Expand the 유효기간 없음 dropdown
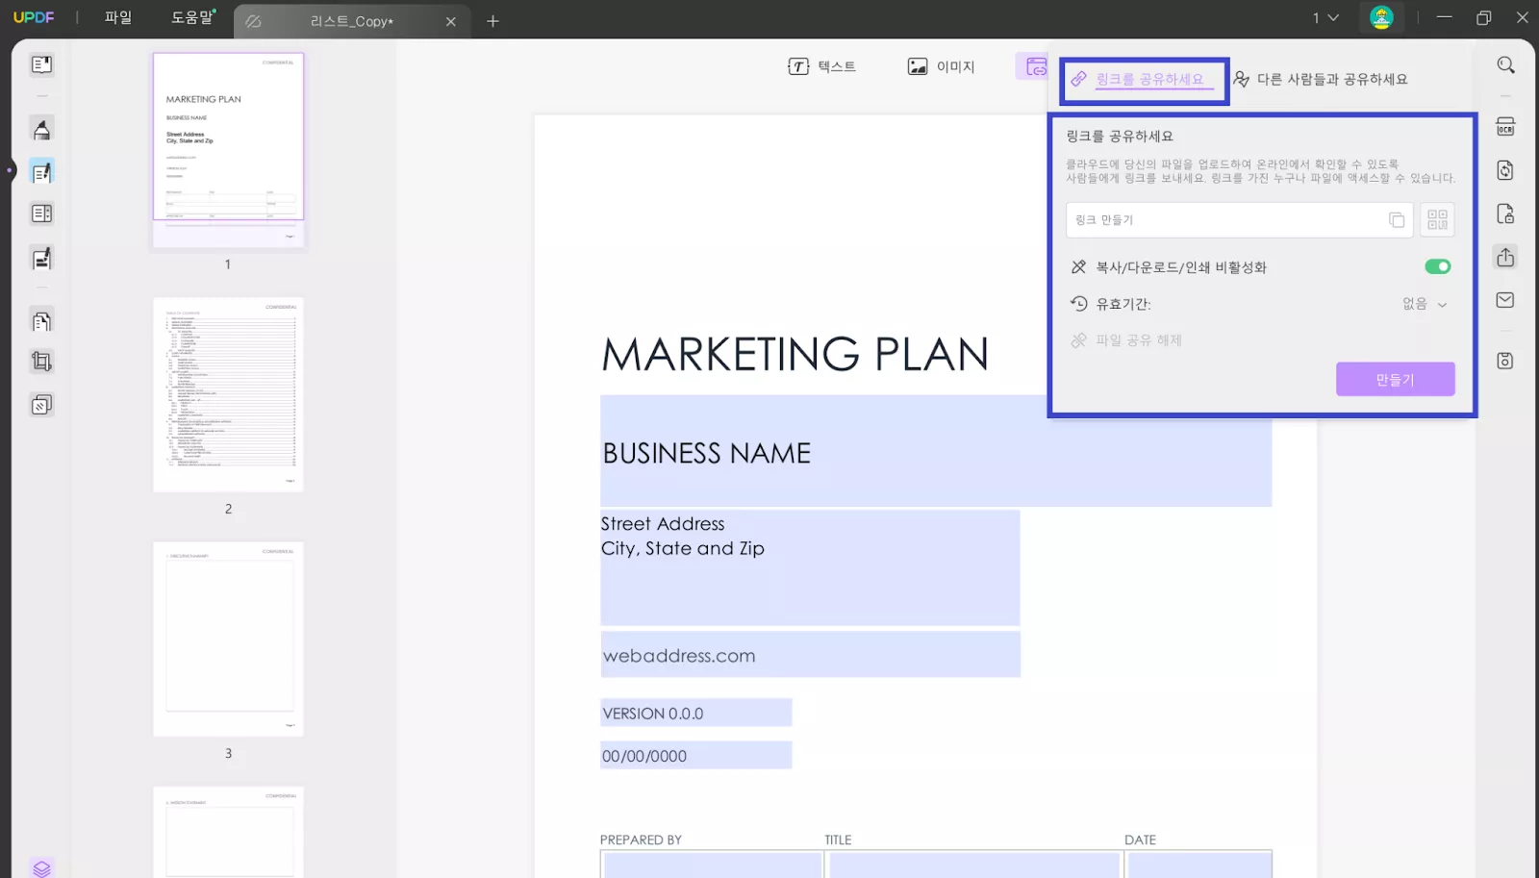Viewport: 1539px width, 878px height. [1425, 304]
